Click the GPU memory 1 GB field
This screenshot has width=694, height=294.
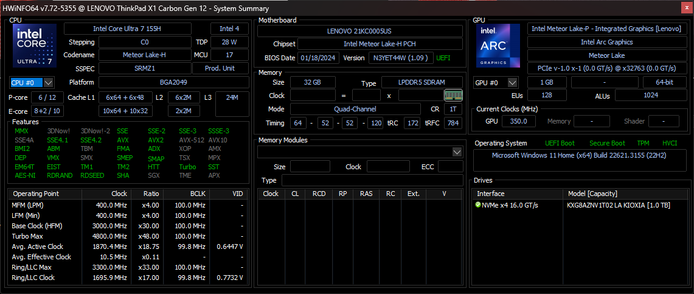coord(547,82)
